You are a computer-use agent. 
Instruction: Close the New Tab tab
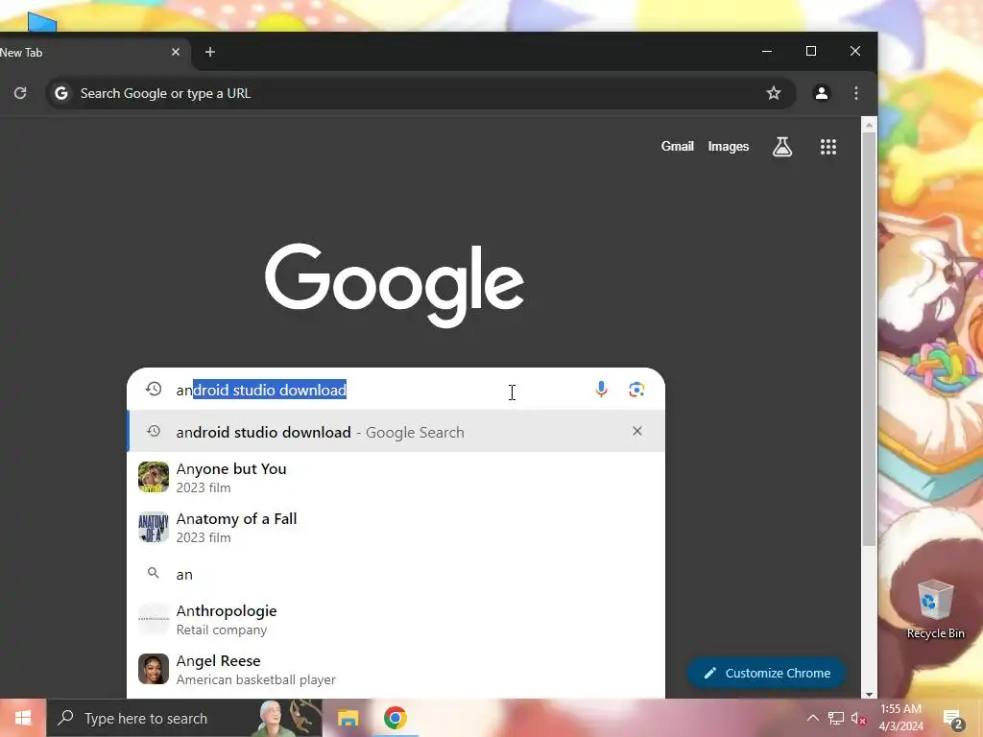tap(176, 52)
